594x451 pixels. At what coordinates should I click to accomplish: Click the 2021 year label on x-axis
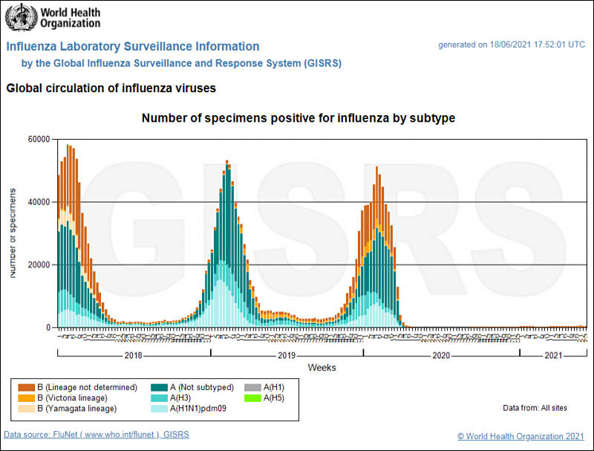[553, 355]
